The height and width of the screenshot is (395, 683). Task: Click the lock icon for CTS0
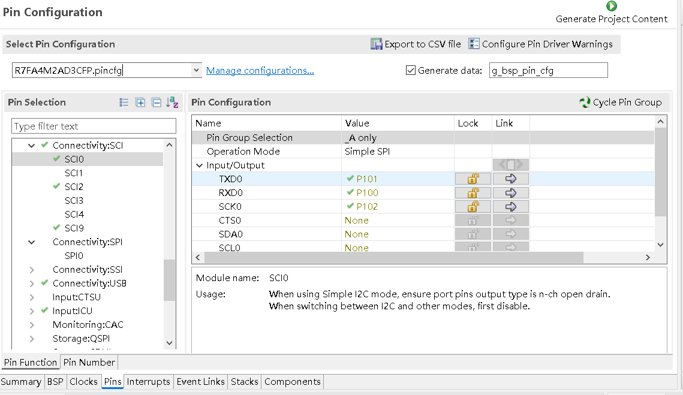coord(473,220)
